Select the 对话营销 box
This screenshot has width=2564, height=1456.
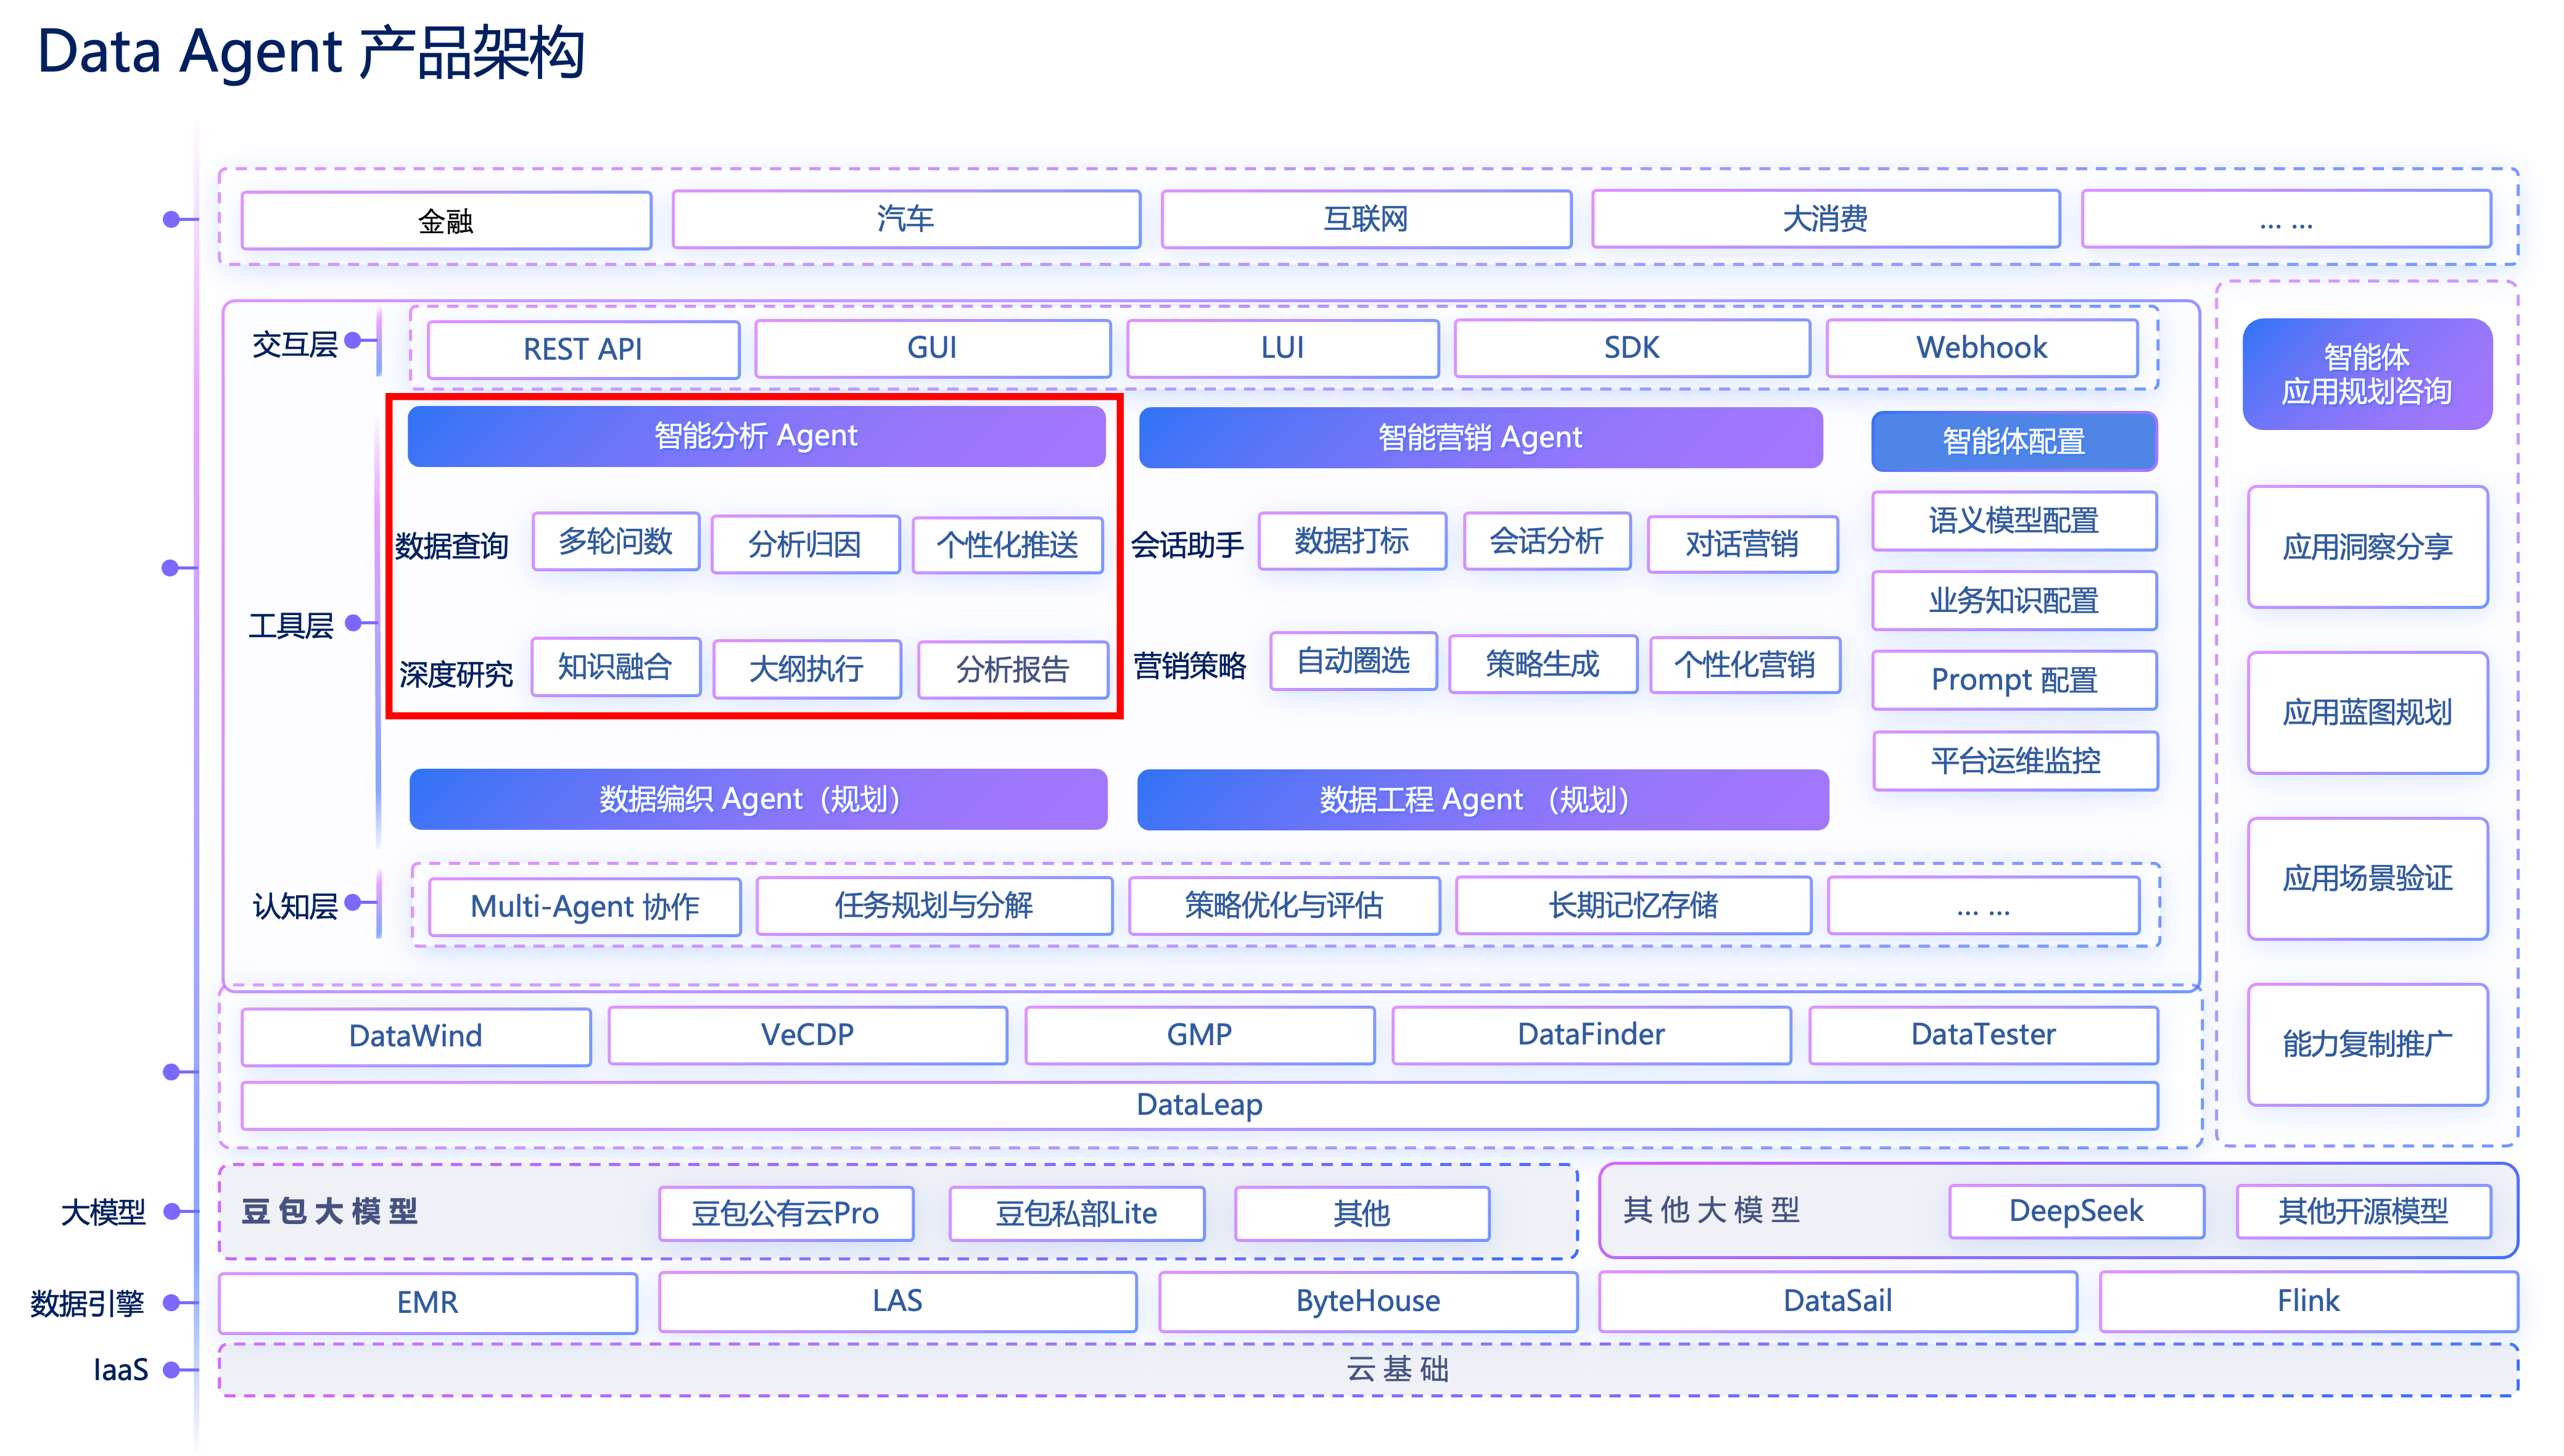pyautogui.click(x=1741, y=544)
